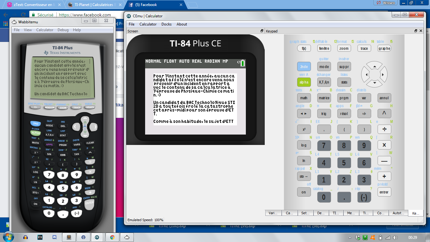The height and width of the screenshot is (242, 430).
Task: Click the fenêtre key on CEmu keypad
Action: pyautogui.click(x=324, y=49)
